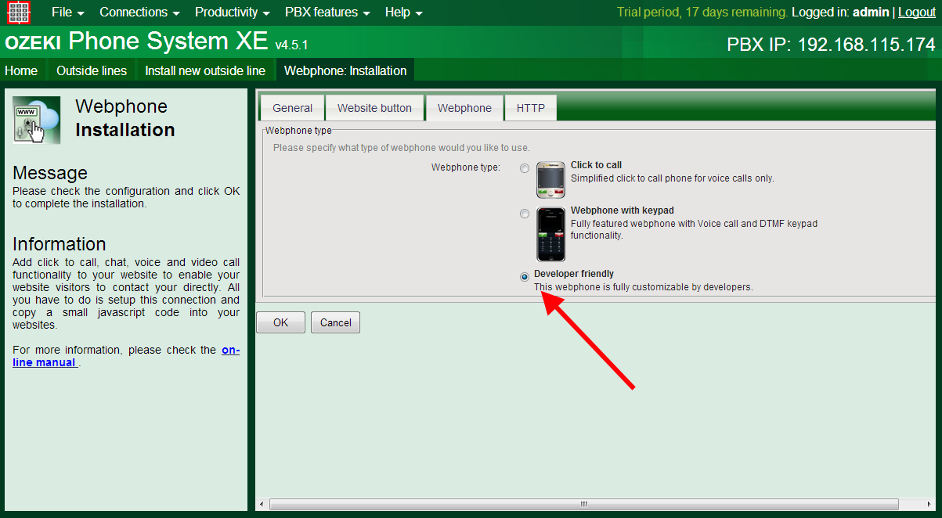Click the horizontal scrollbar at the bottom

point(583,504)
